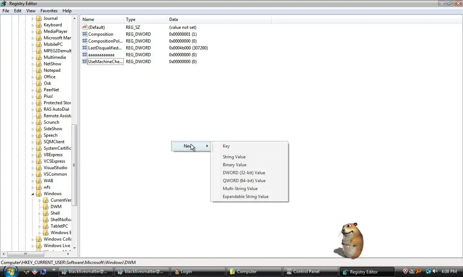Show hidden quick launch icons chevron

(54, 269)
